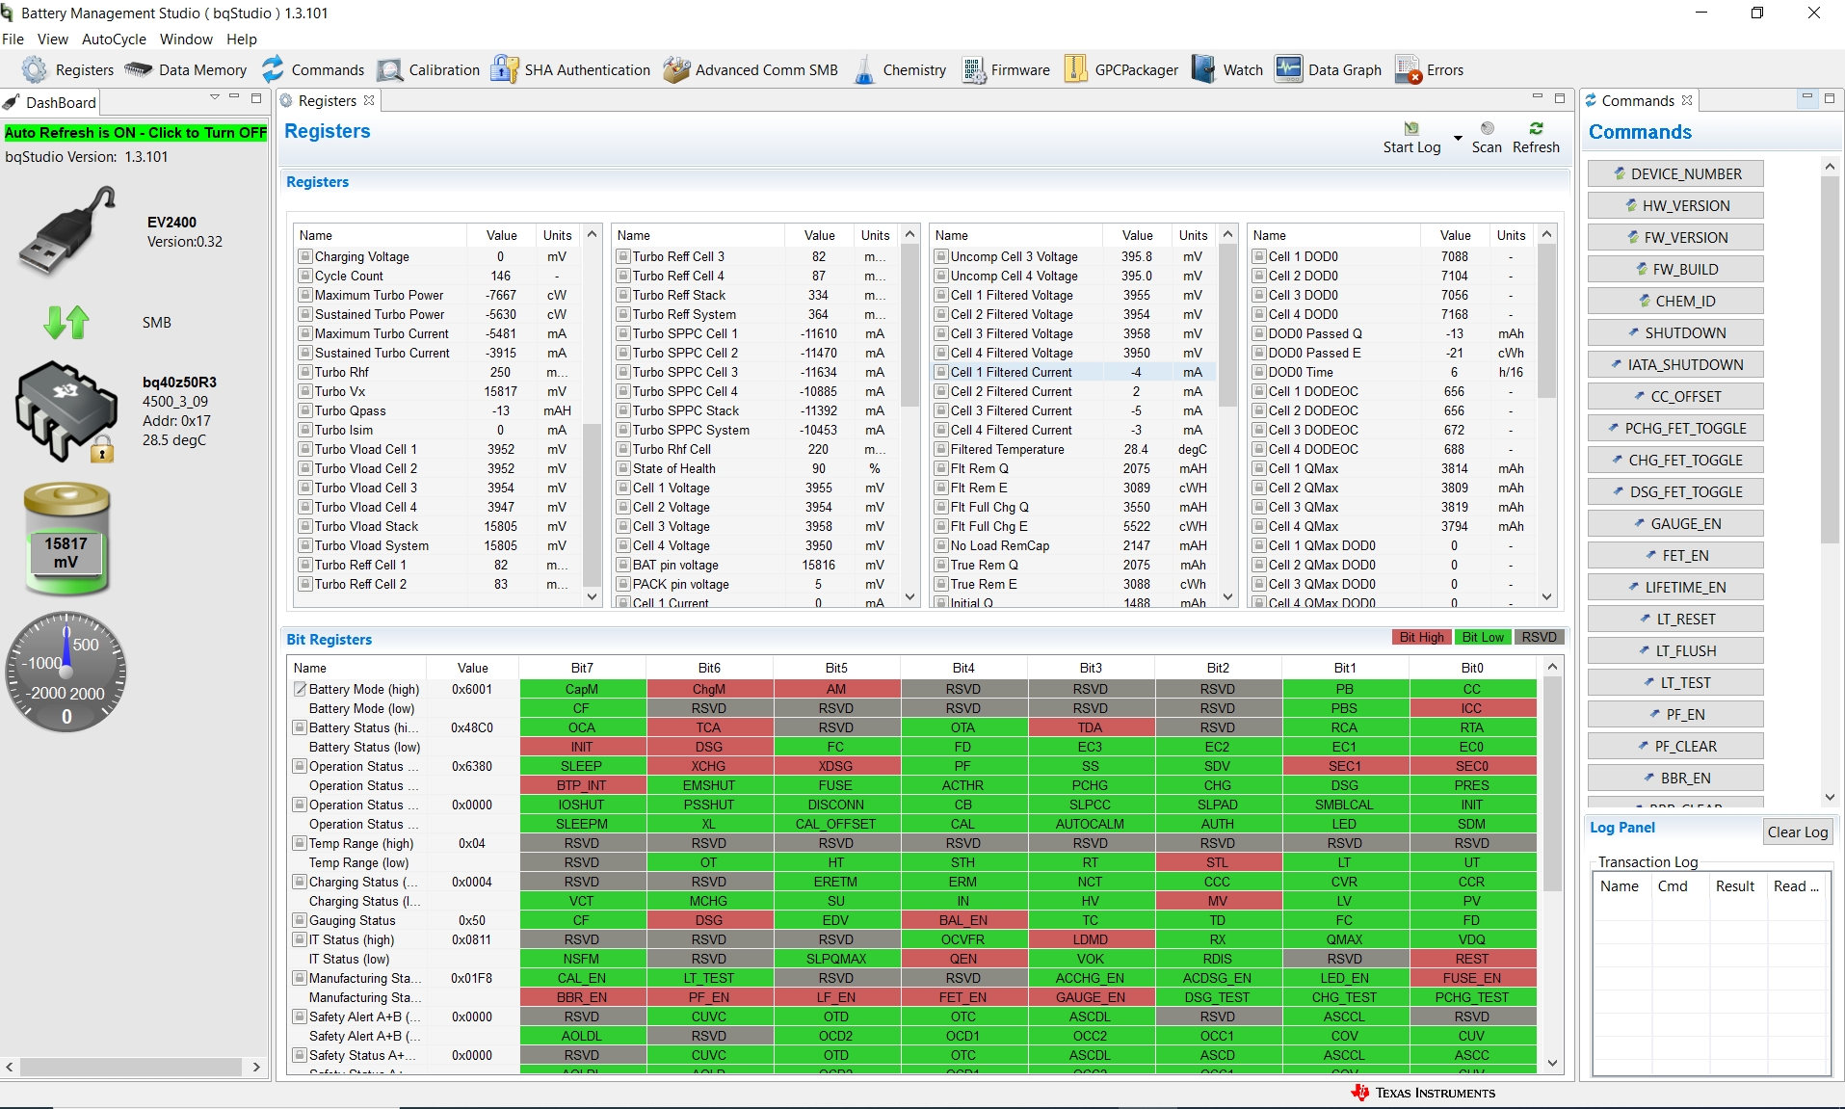
Task: Click the Clear Log button
Action: pyautogui.click(x=1797, y=832)
